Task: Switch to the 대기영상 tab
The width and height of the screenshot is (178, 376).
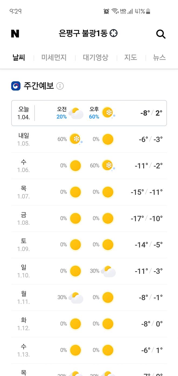Action: click(95, 57)
